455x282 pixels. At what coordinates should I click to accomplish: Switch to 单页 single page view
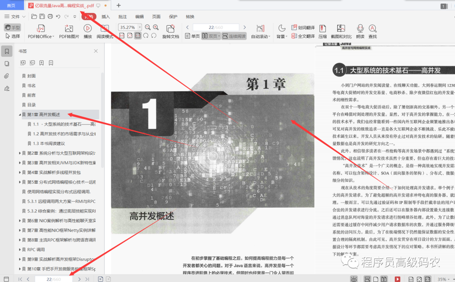(193, 36)
